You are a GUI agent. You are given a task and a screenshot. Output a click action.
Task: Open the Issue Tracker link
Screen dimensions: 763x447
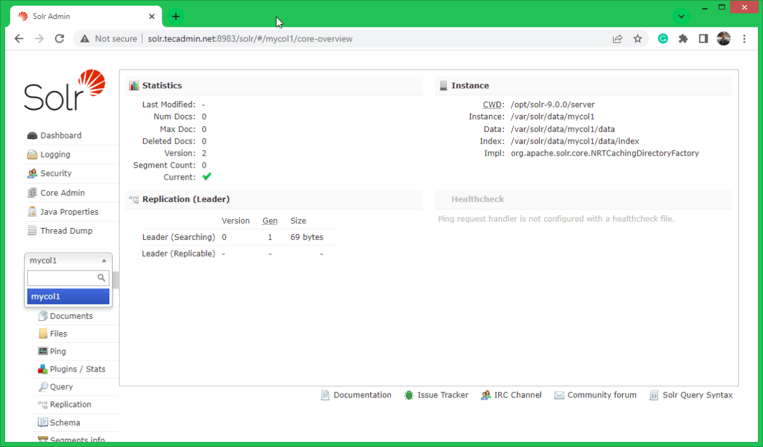tap(443, 395)
